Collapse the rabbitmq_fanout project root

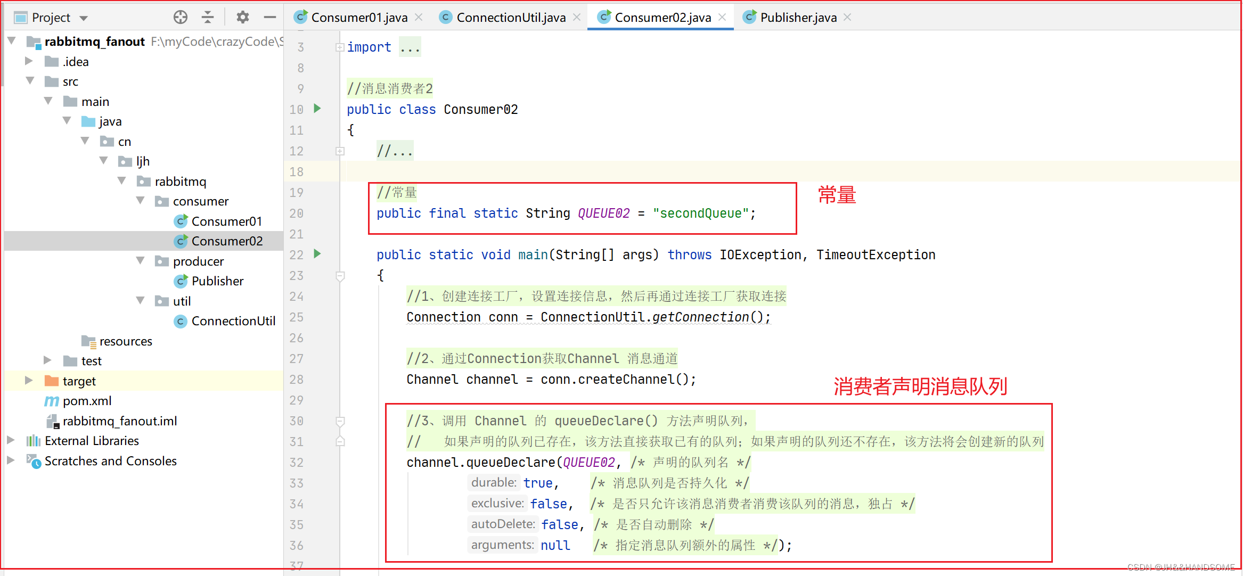(x=12, y=41)
